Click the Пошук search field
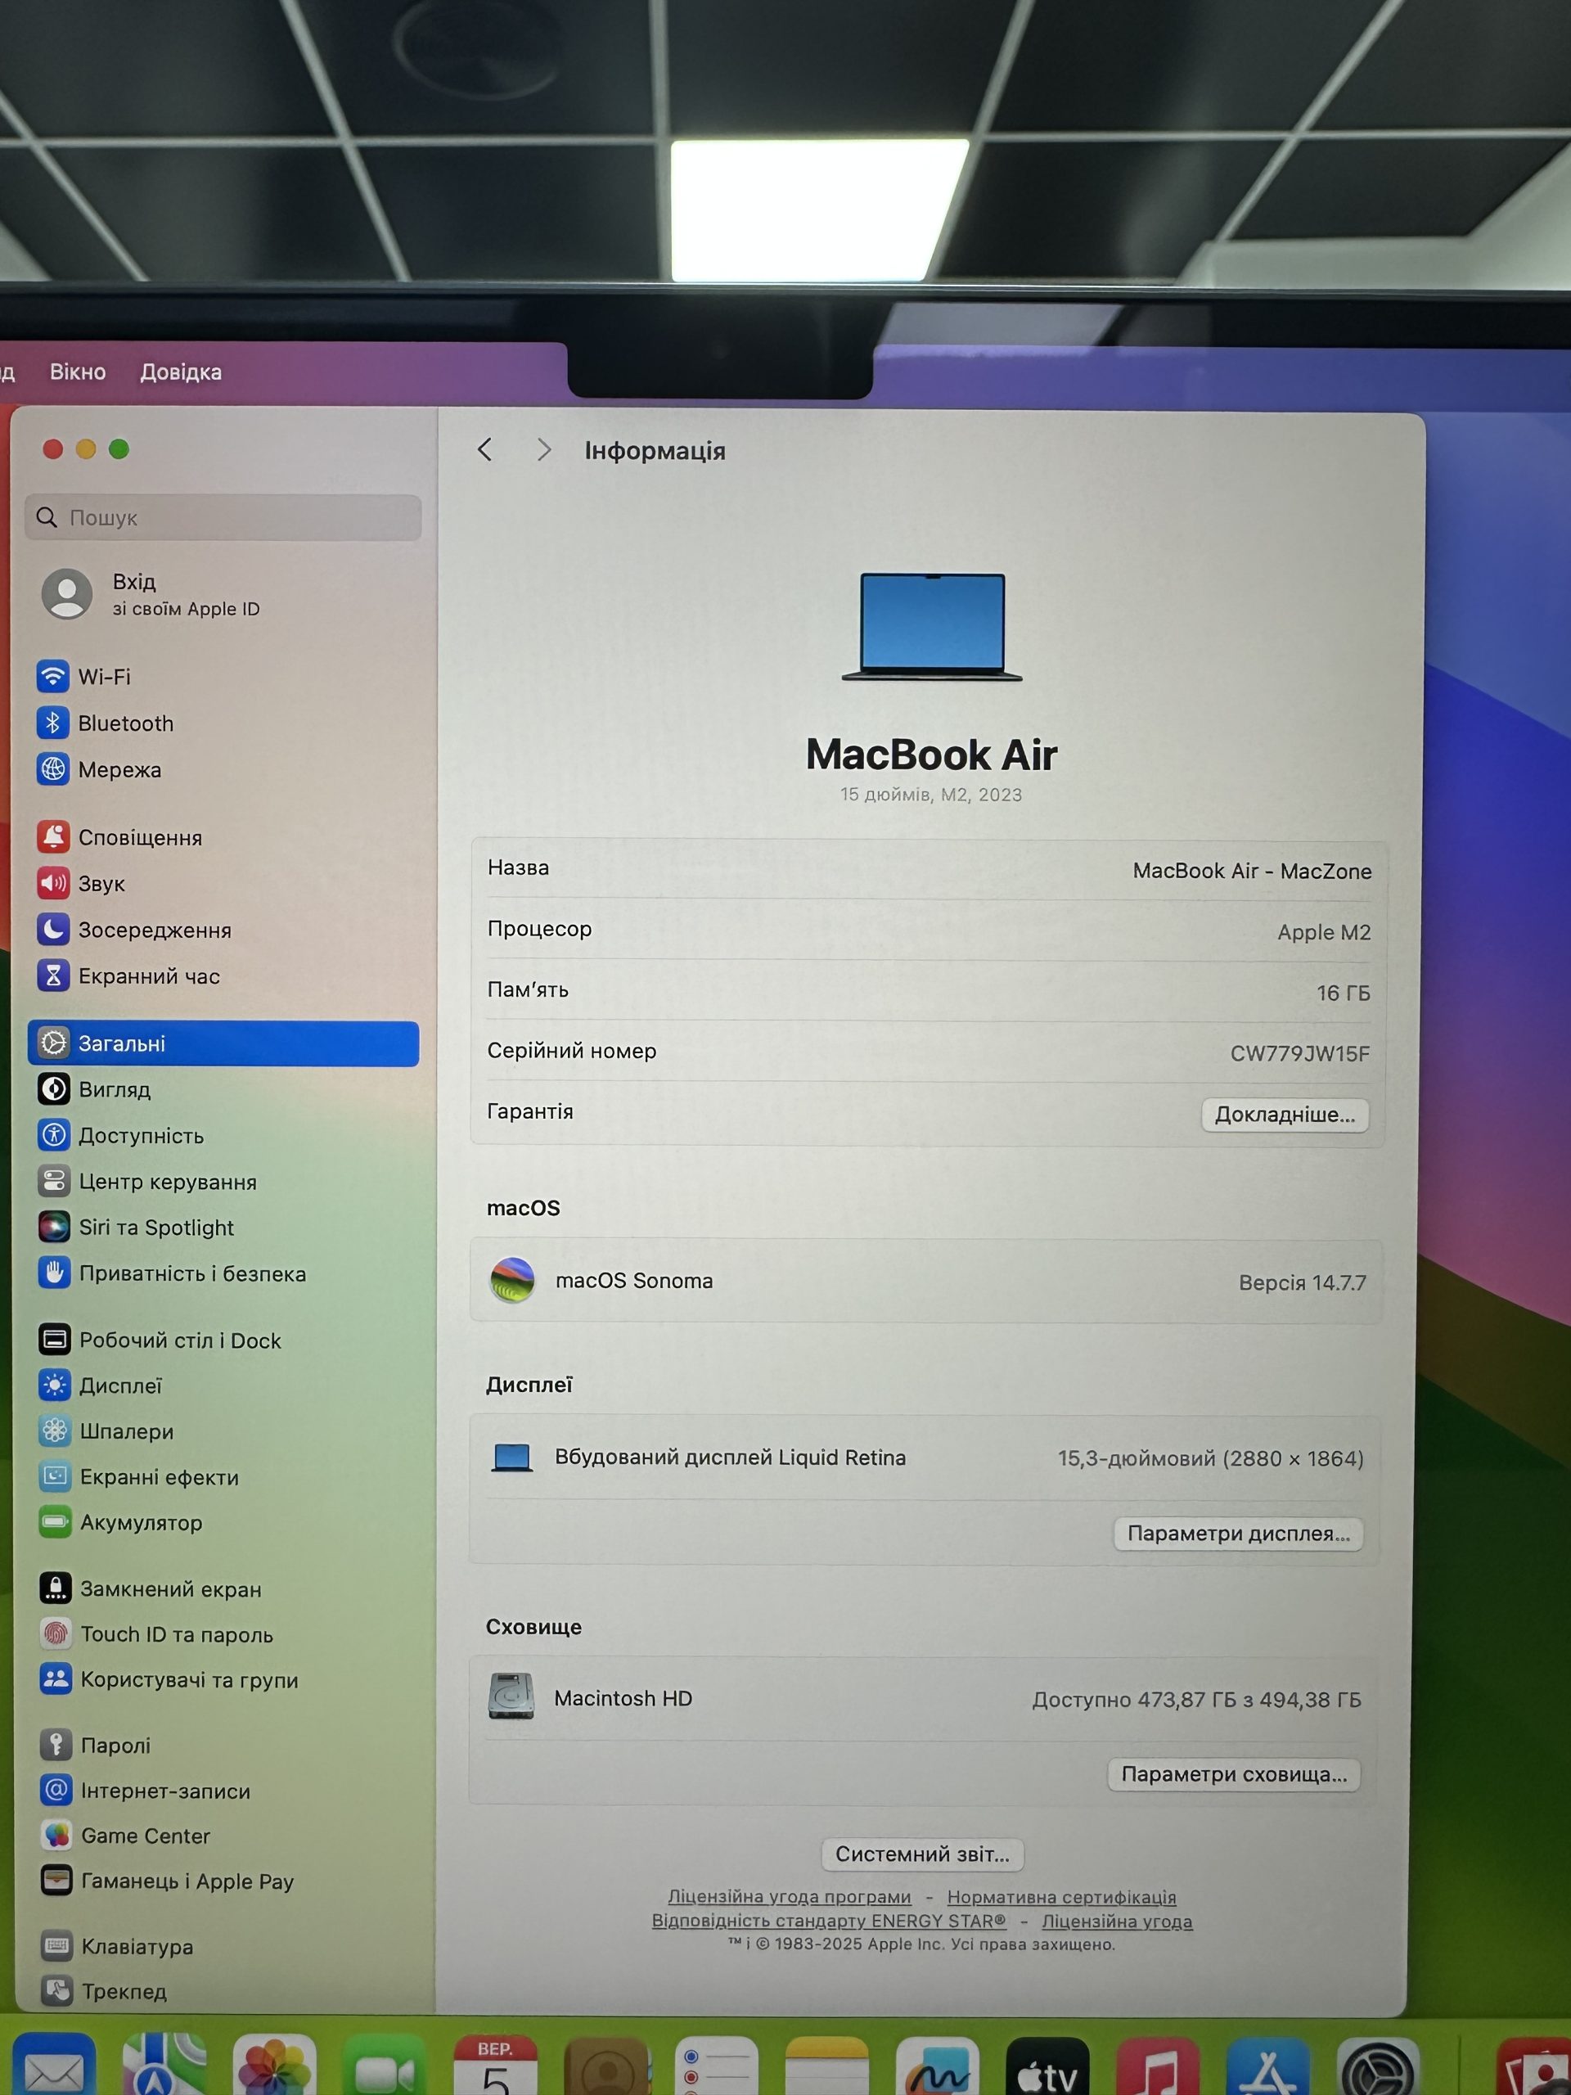 pyautogui.click(x=223, y=517)
